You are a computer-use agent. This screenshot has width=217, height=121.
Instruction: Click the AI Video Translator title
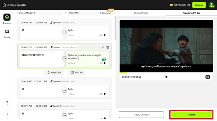coord(17,5)
